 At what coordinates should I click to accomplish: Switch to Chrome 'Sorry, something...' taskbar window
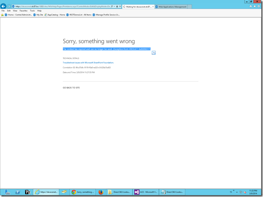[83, 192]
